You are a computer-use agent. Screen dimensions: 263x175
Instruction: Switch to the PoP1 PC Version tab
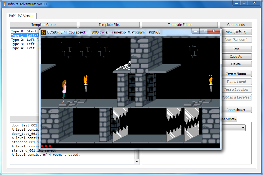(21, 16)
